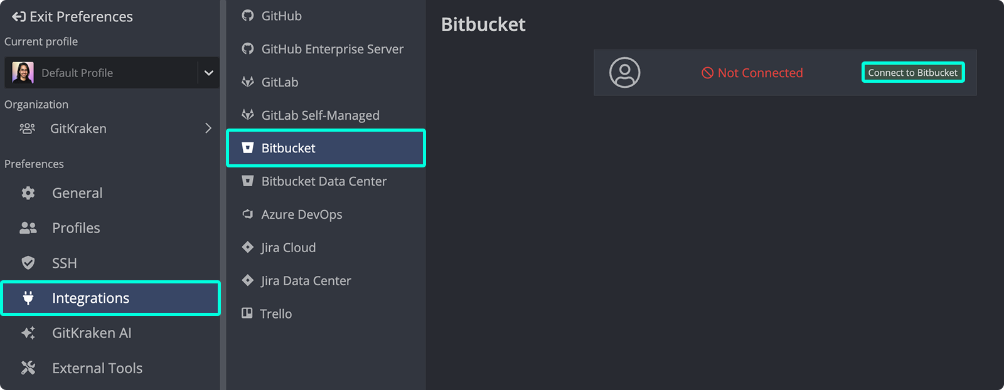
Task: Click Connect to Bitbucket button
Action: (x=912, y=73)
